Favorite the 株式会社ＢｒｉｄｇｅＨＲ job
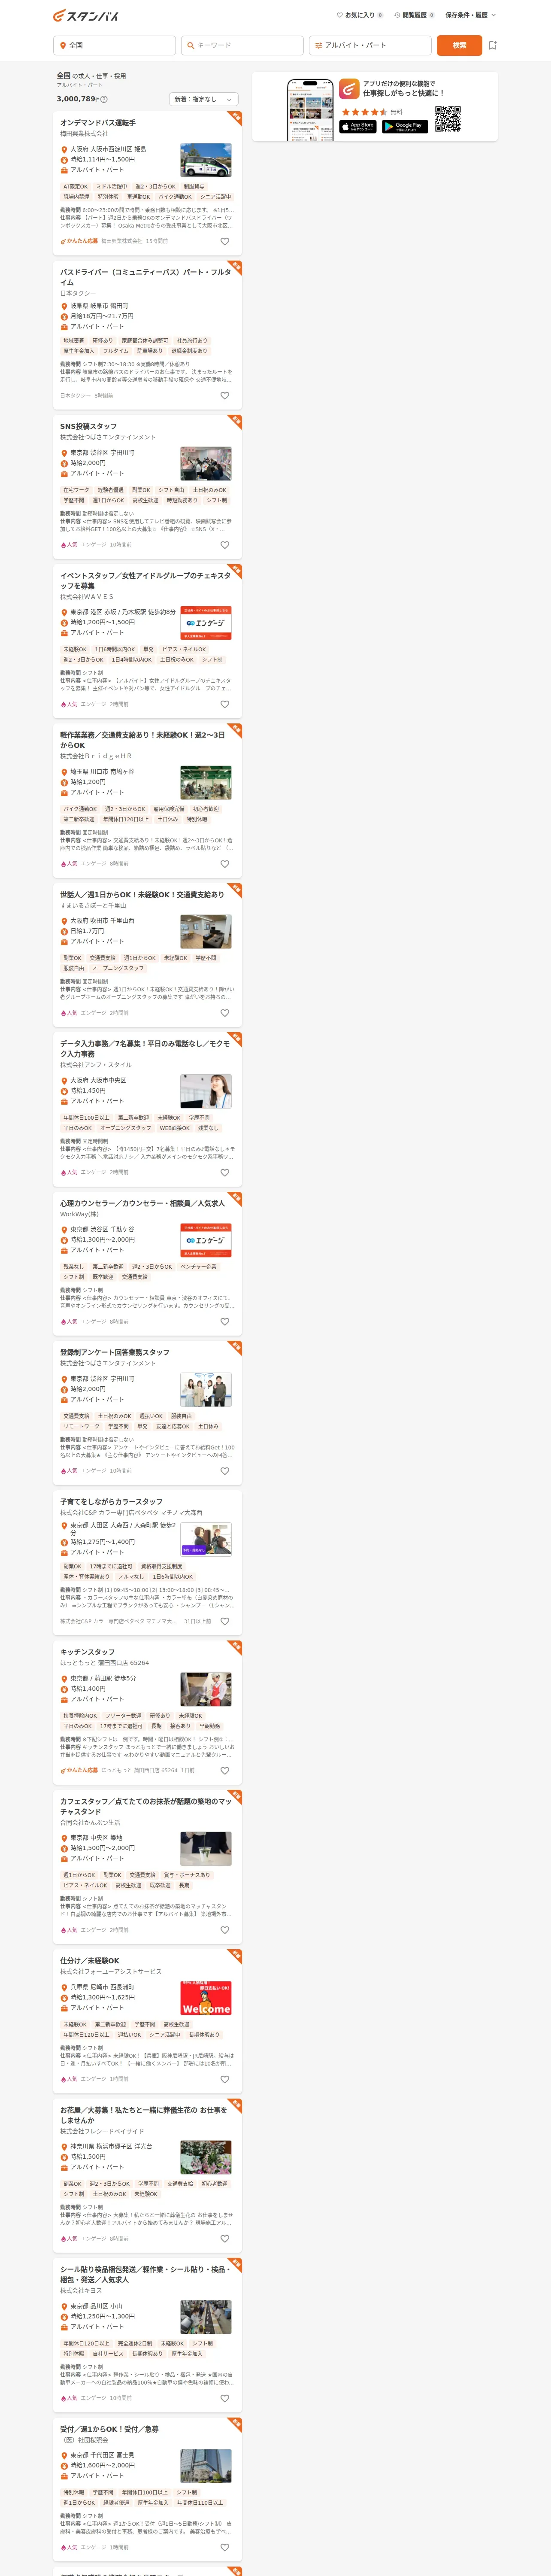 224,864
